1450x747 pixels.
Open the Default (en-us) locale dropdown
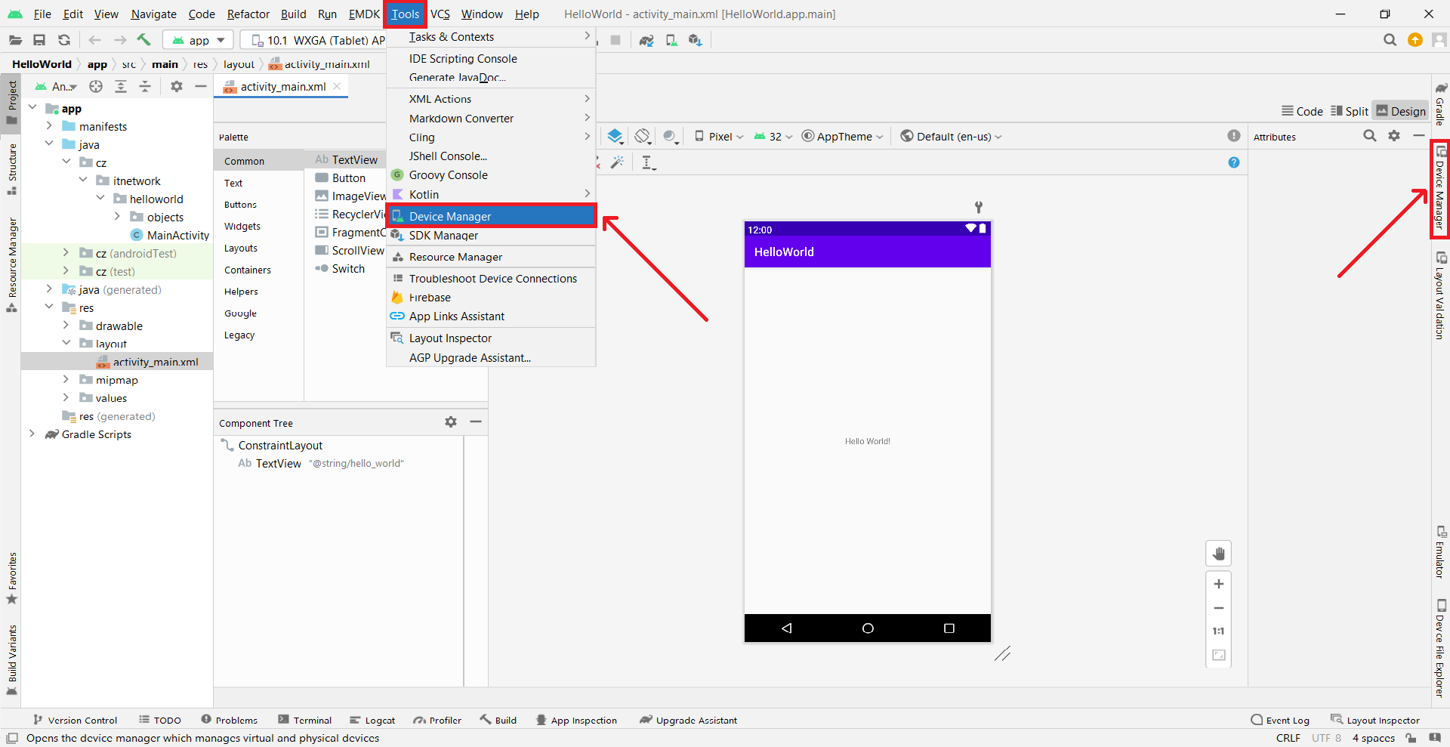[952, 137]
